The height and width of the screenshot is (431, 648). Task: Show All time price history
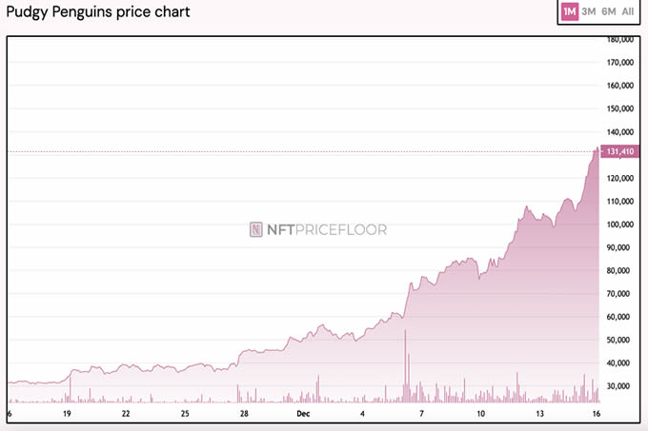tap(628, 11)
